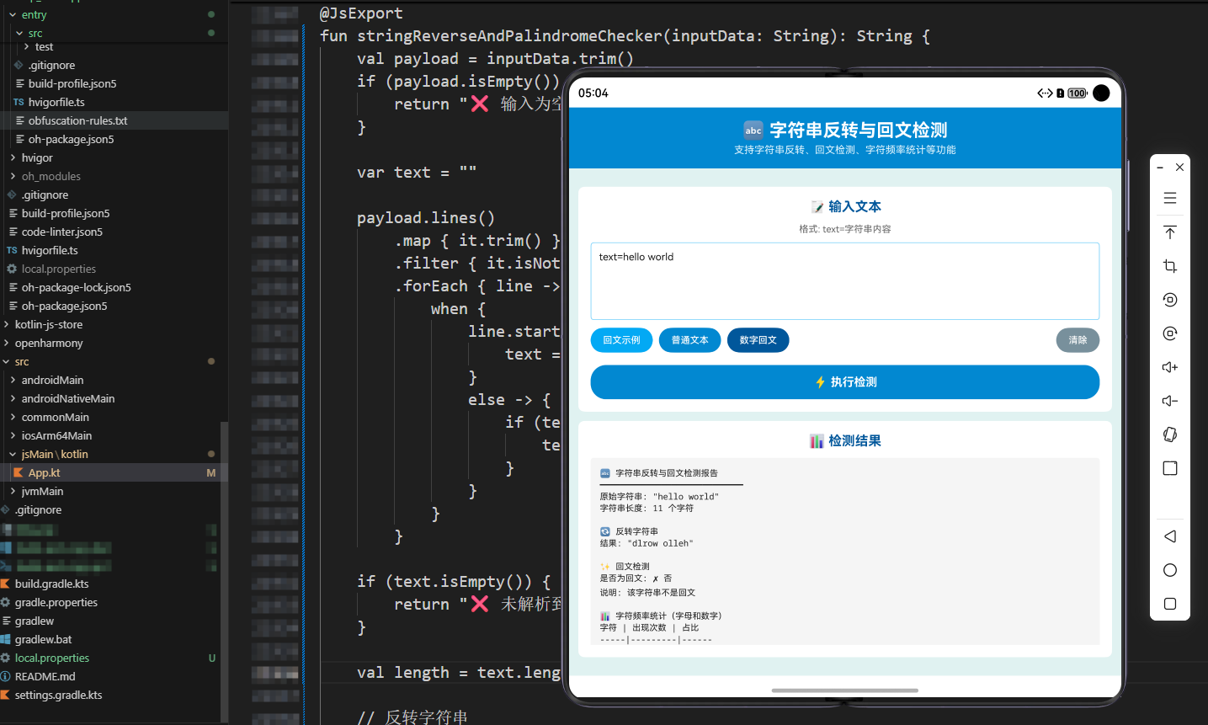Open gradle.properties file
Screen dimensions: 1208x725
coord(56,603)
